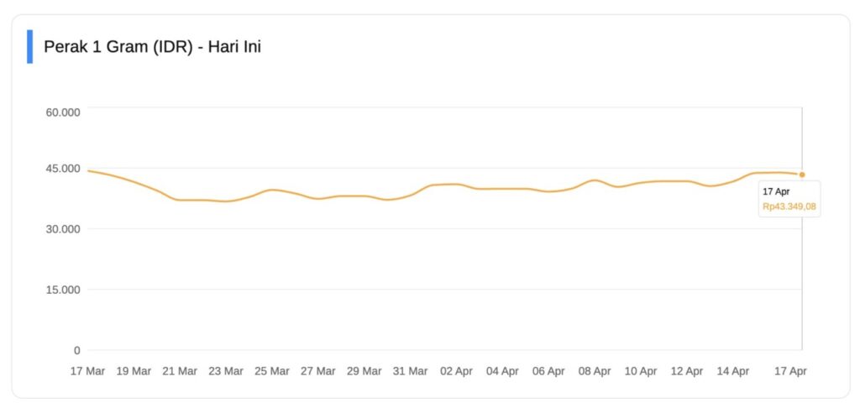Click the blue accent bar beside the title
Screen dimensions: 860x408
click(30, 47)
